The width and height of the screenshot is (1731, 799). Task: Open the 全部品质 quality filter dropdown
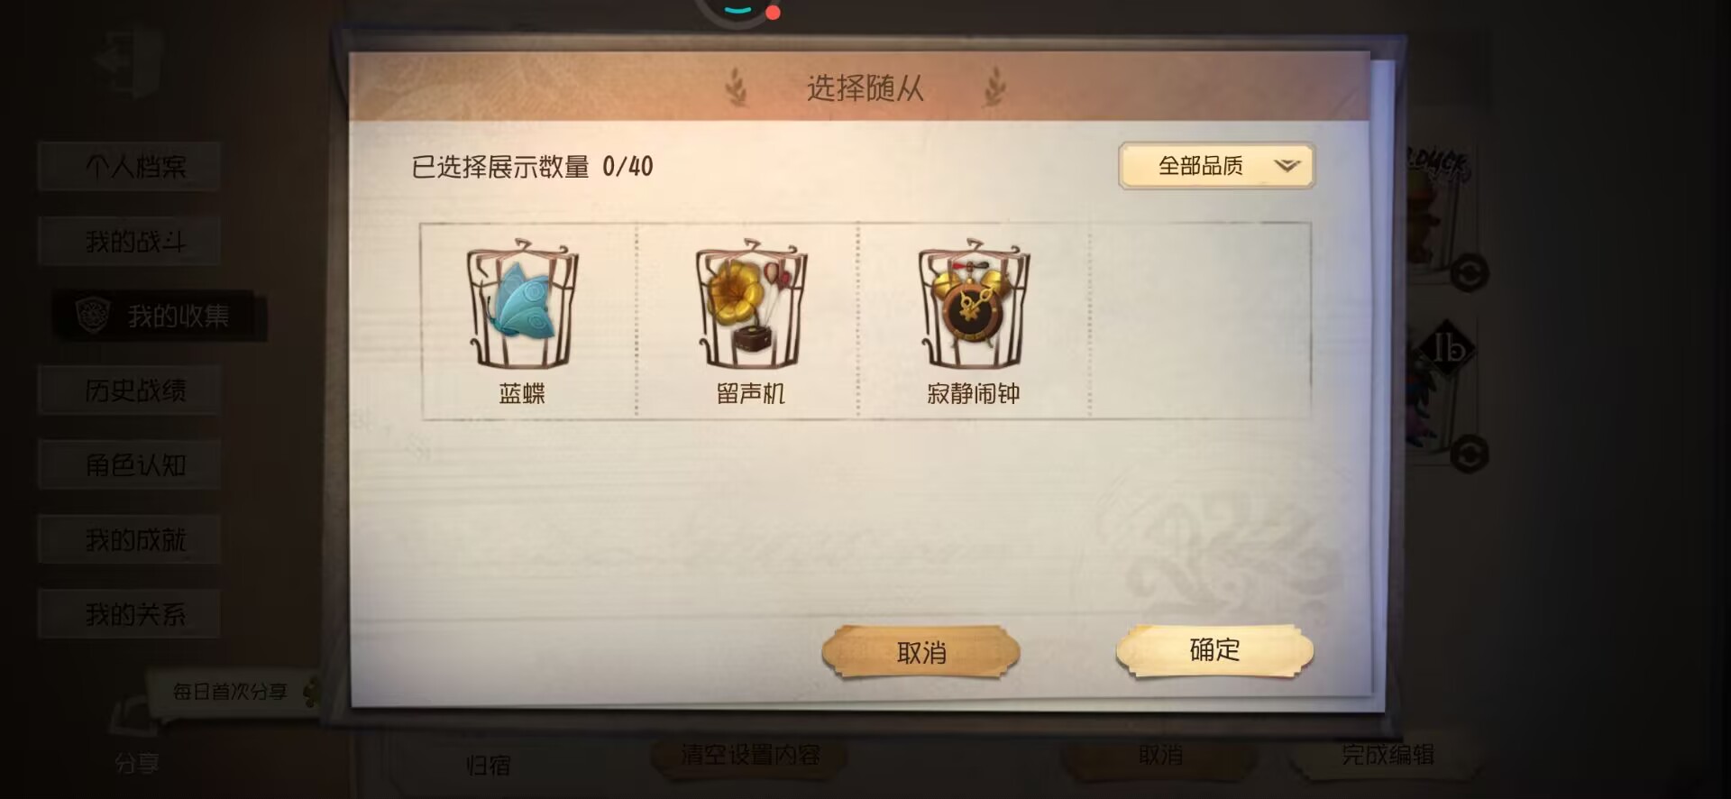(x=1216, y=166)
